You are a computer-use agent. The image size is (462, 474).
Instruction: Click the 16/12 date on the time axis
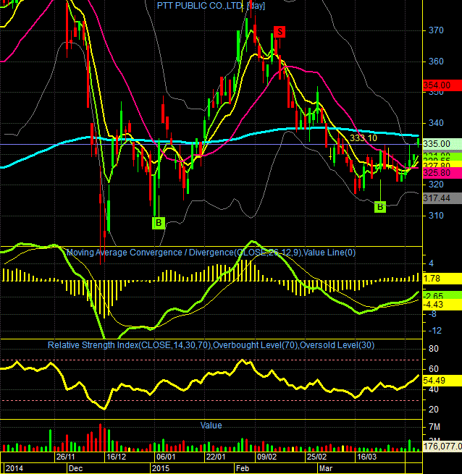tap(116, 457)
